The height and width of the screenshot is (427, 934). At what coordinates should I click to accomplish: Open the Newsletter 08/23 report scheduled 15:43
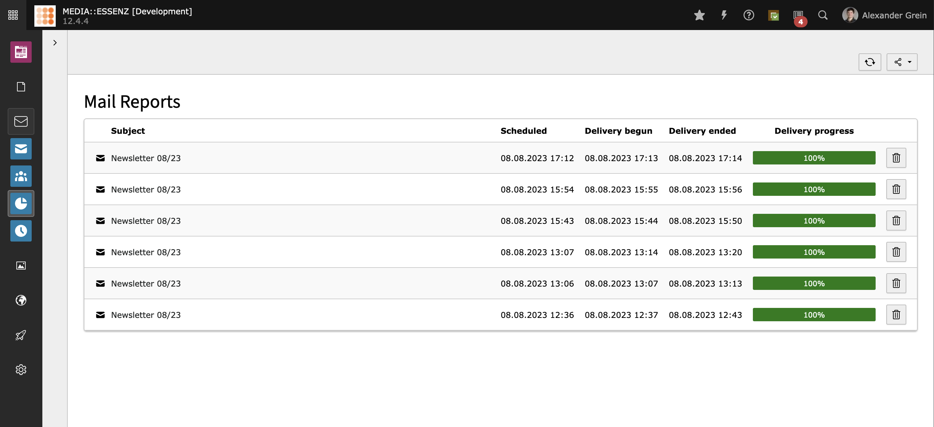click(x=146, y=221)
